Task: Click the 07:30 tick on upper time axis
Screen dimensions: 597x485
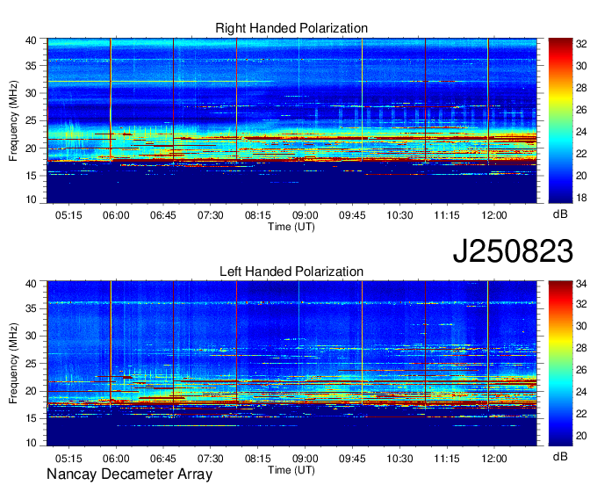Action: [x=210, y=215]
